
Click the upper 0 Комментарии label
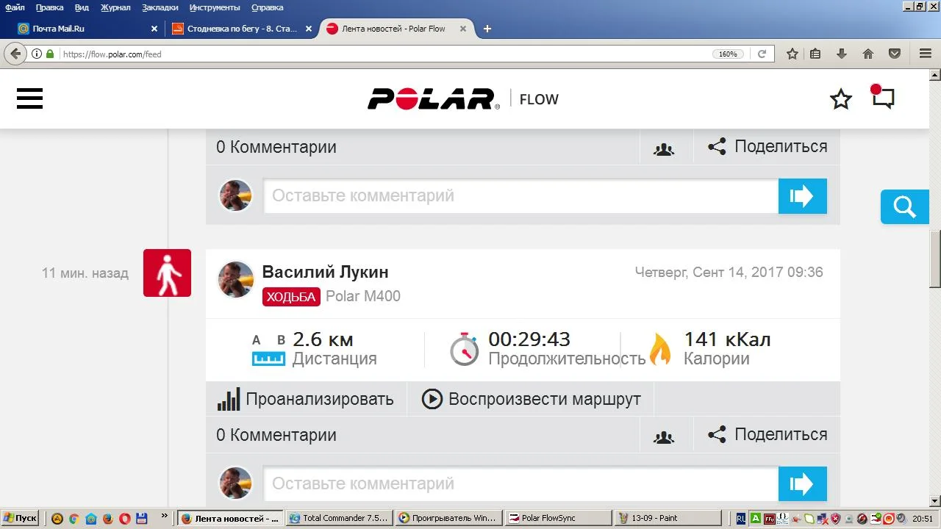tap(276, 147)
